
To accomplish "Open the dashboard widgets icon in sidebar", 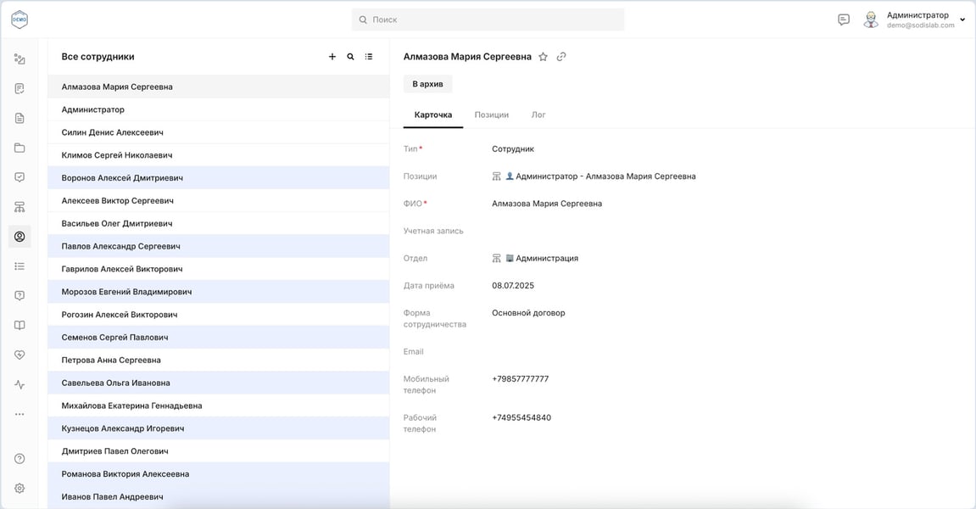I will [x=20, y=59].
